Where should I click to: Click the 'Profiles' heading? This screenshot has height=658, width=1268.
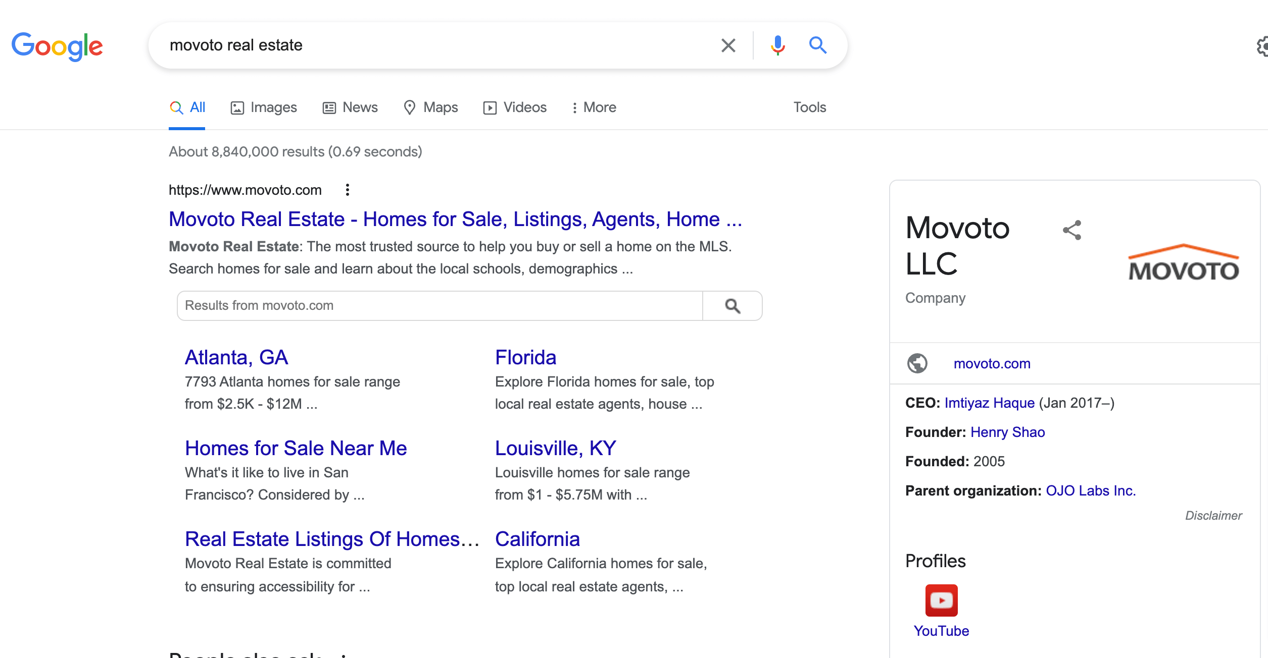pos(935,561)
